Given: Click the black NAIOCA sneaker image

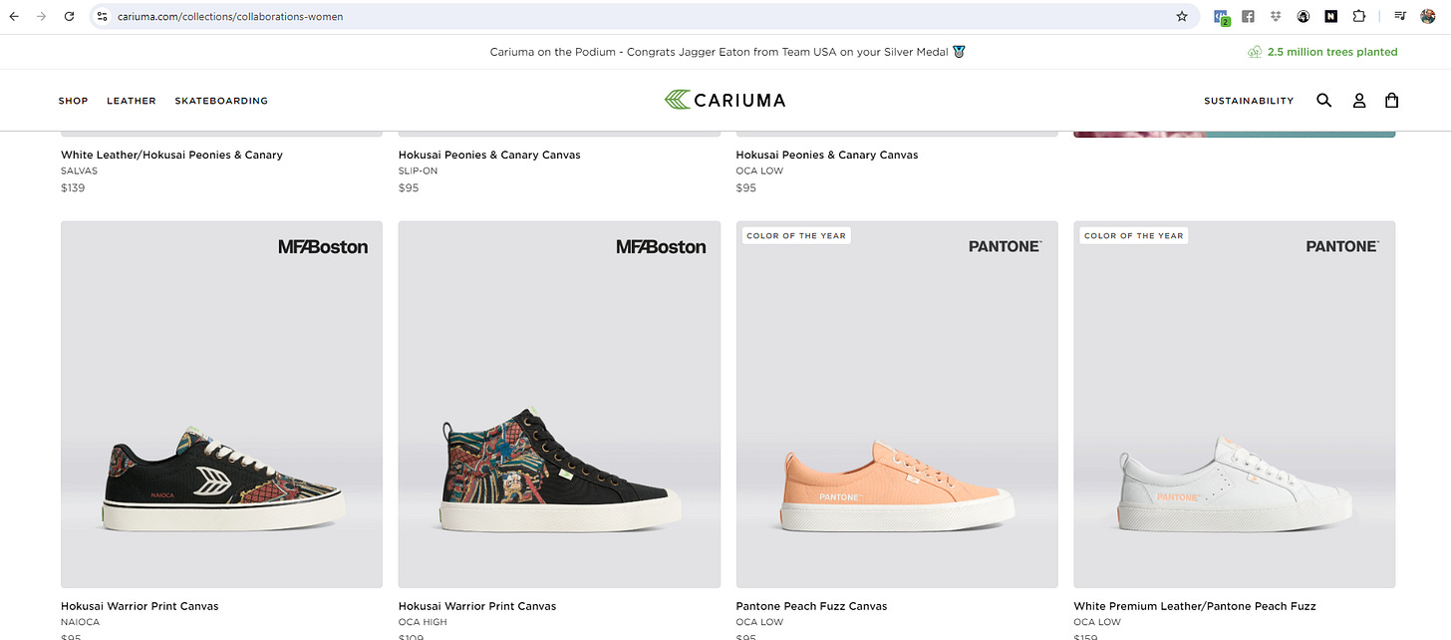Looking at the screenshot, I should 222,481.
